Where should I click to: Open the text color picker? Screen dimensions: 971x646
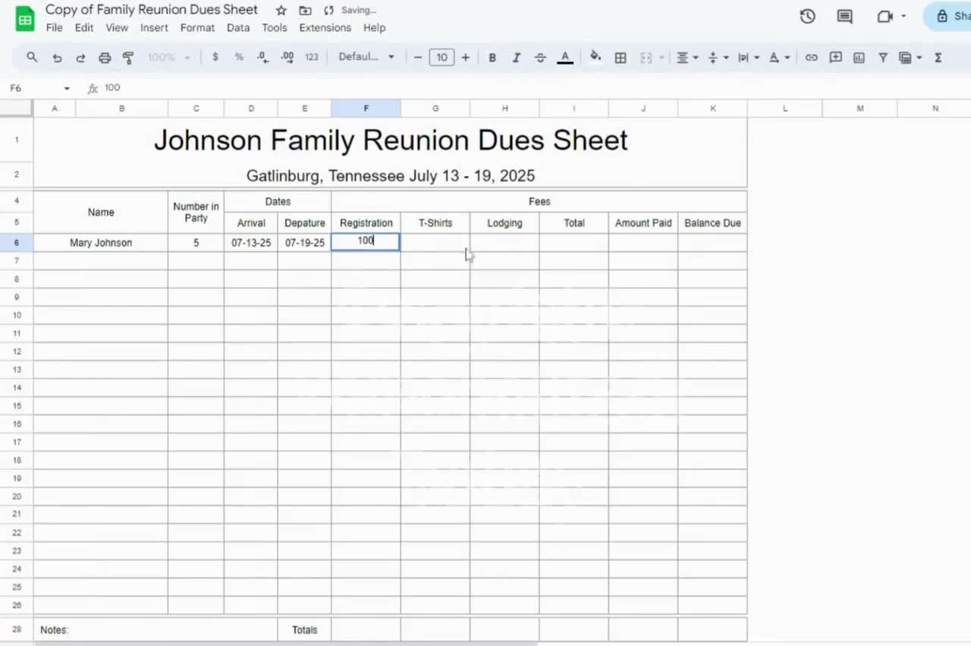click(564, 57)
